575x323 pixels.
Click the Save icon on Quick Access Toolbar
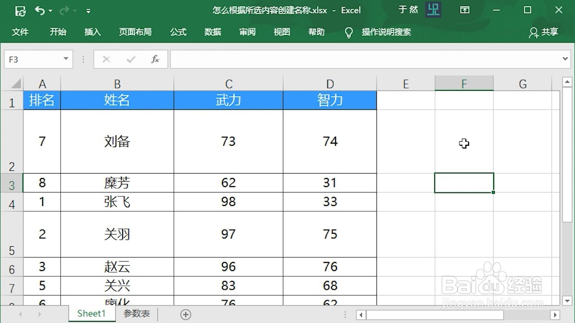[x=20, y=10]
